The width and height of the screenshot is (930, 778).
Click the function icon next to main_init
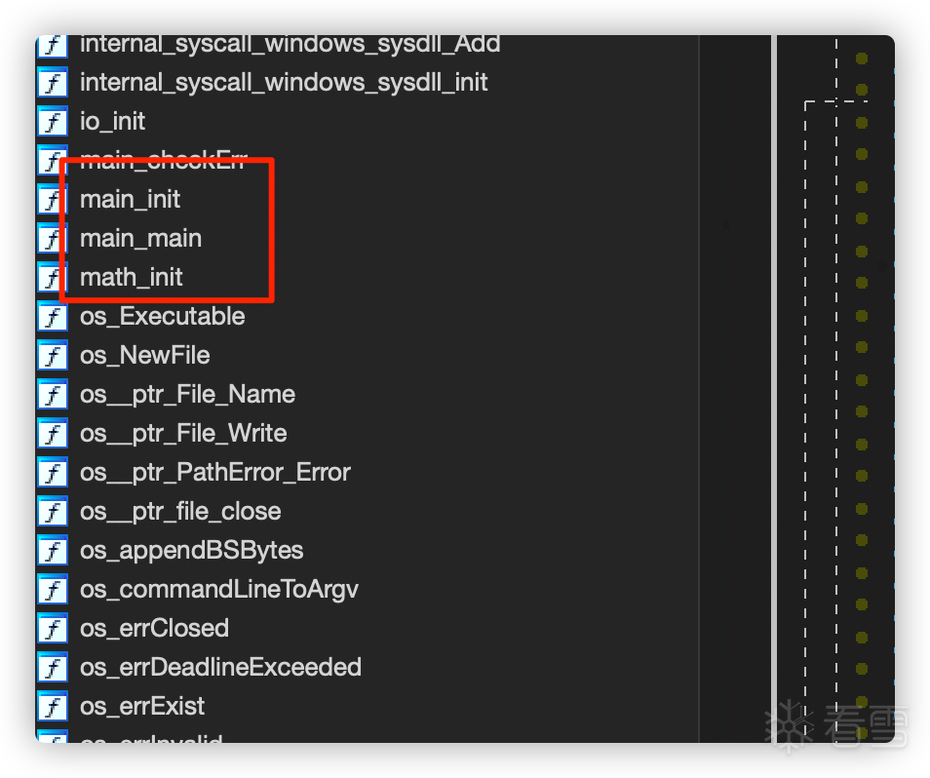pos(52,200)
